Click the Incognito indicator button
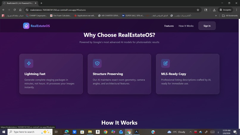Viewport: 240px width, 135px height. 225,10
